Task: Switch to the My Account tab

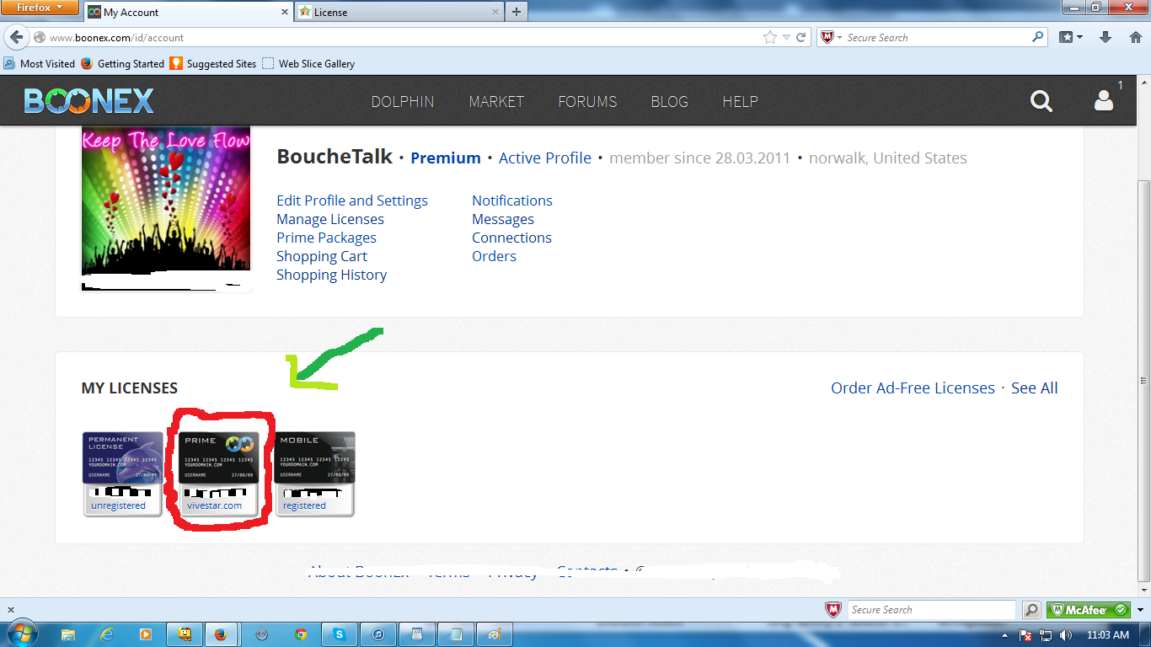Action: 187,12
